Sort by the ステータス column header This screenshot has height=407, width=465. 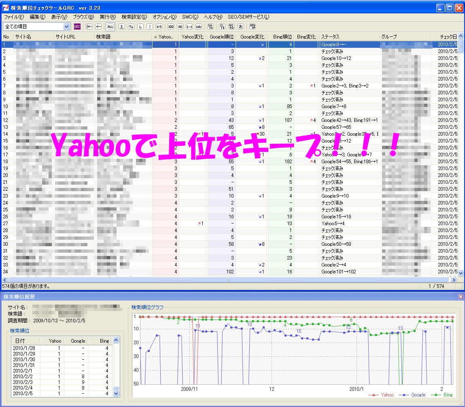point(349,37)
